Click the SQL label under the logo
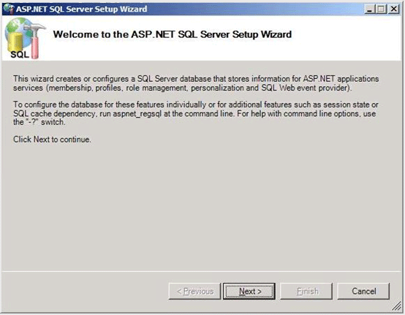This screenshot has width=405, height=315. [20, 55]
